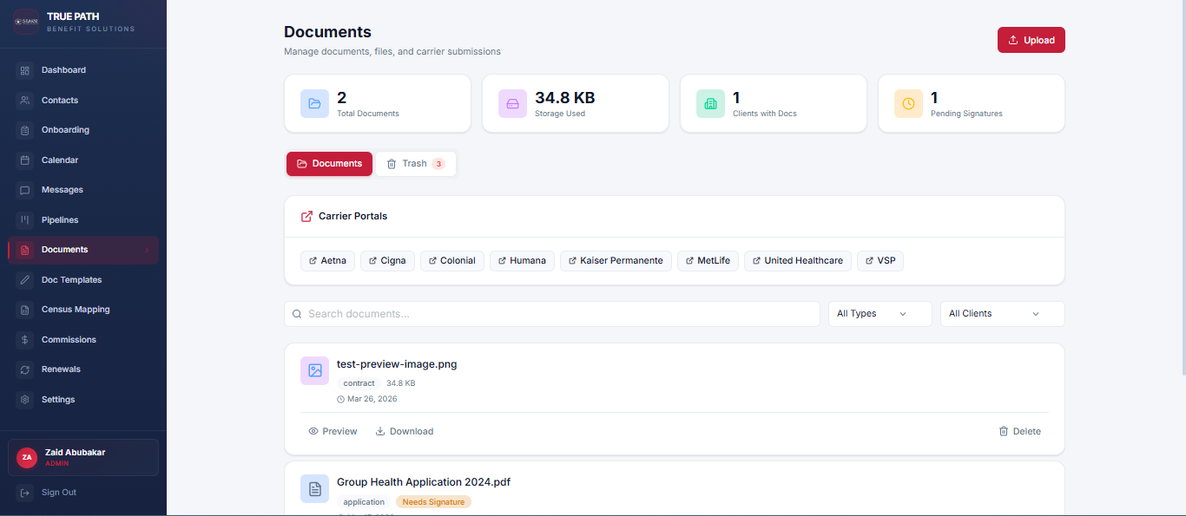Click the red Upload button
The image size is (1186, 516).
1031,40
